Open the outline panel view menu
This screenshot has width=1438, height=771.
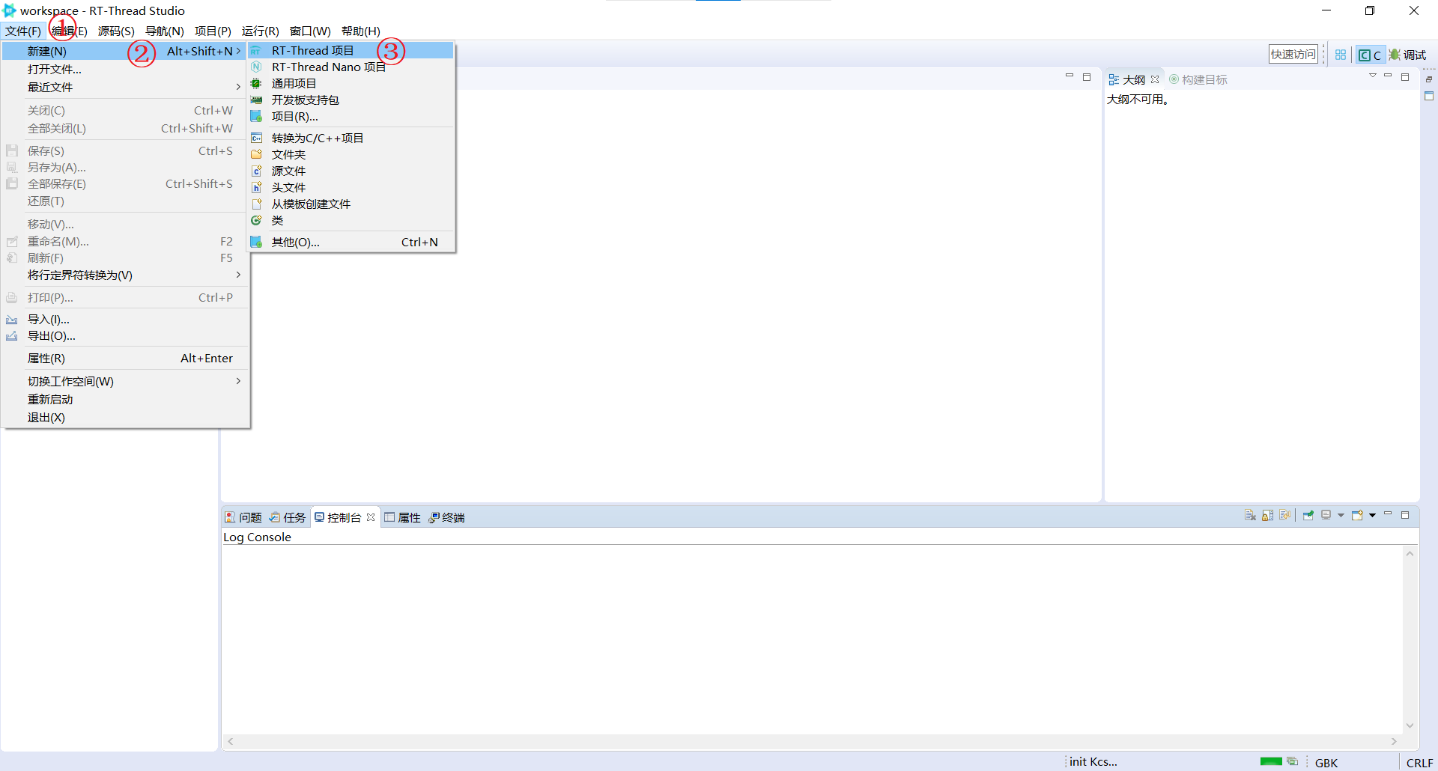(1372, 76)
